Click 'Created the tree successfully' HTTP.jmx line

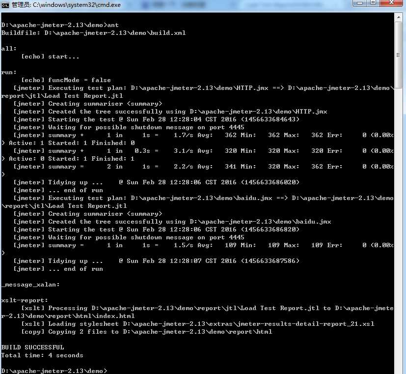(170, 112)
